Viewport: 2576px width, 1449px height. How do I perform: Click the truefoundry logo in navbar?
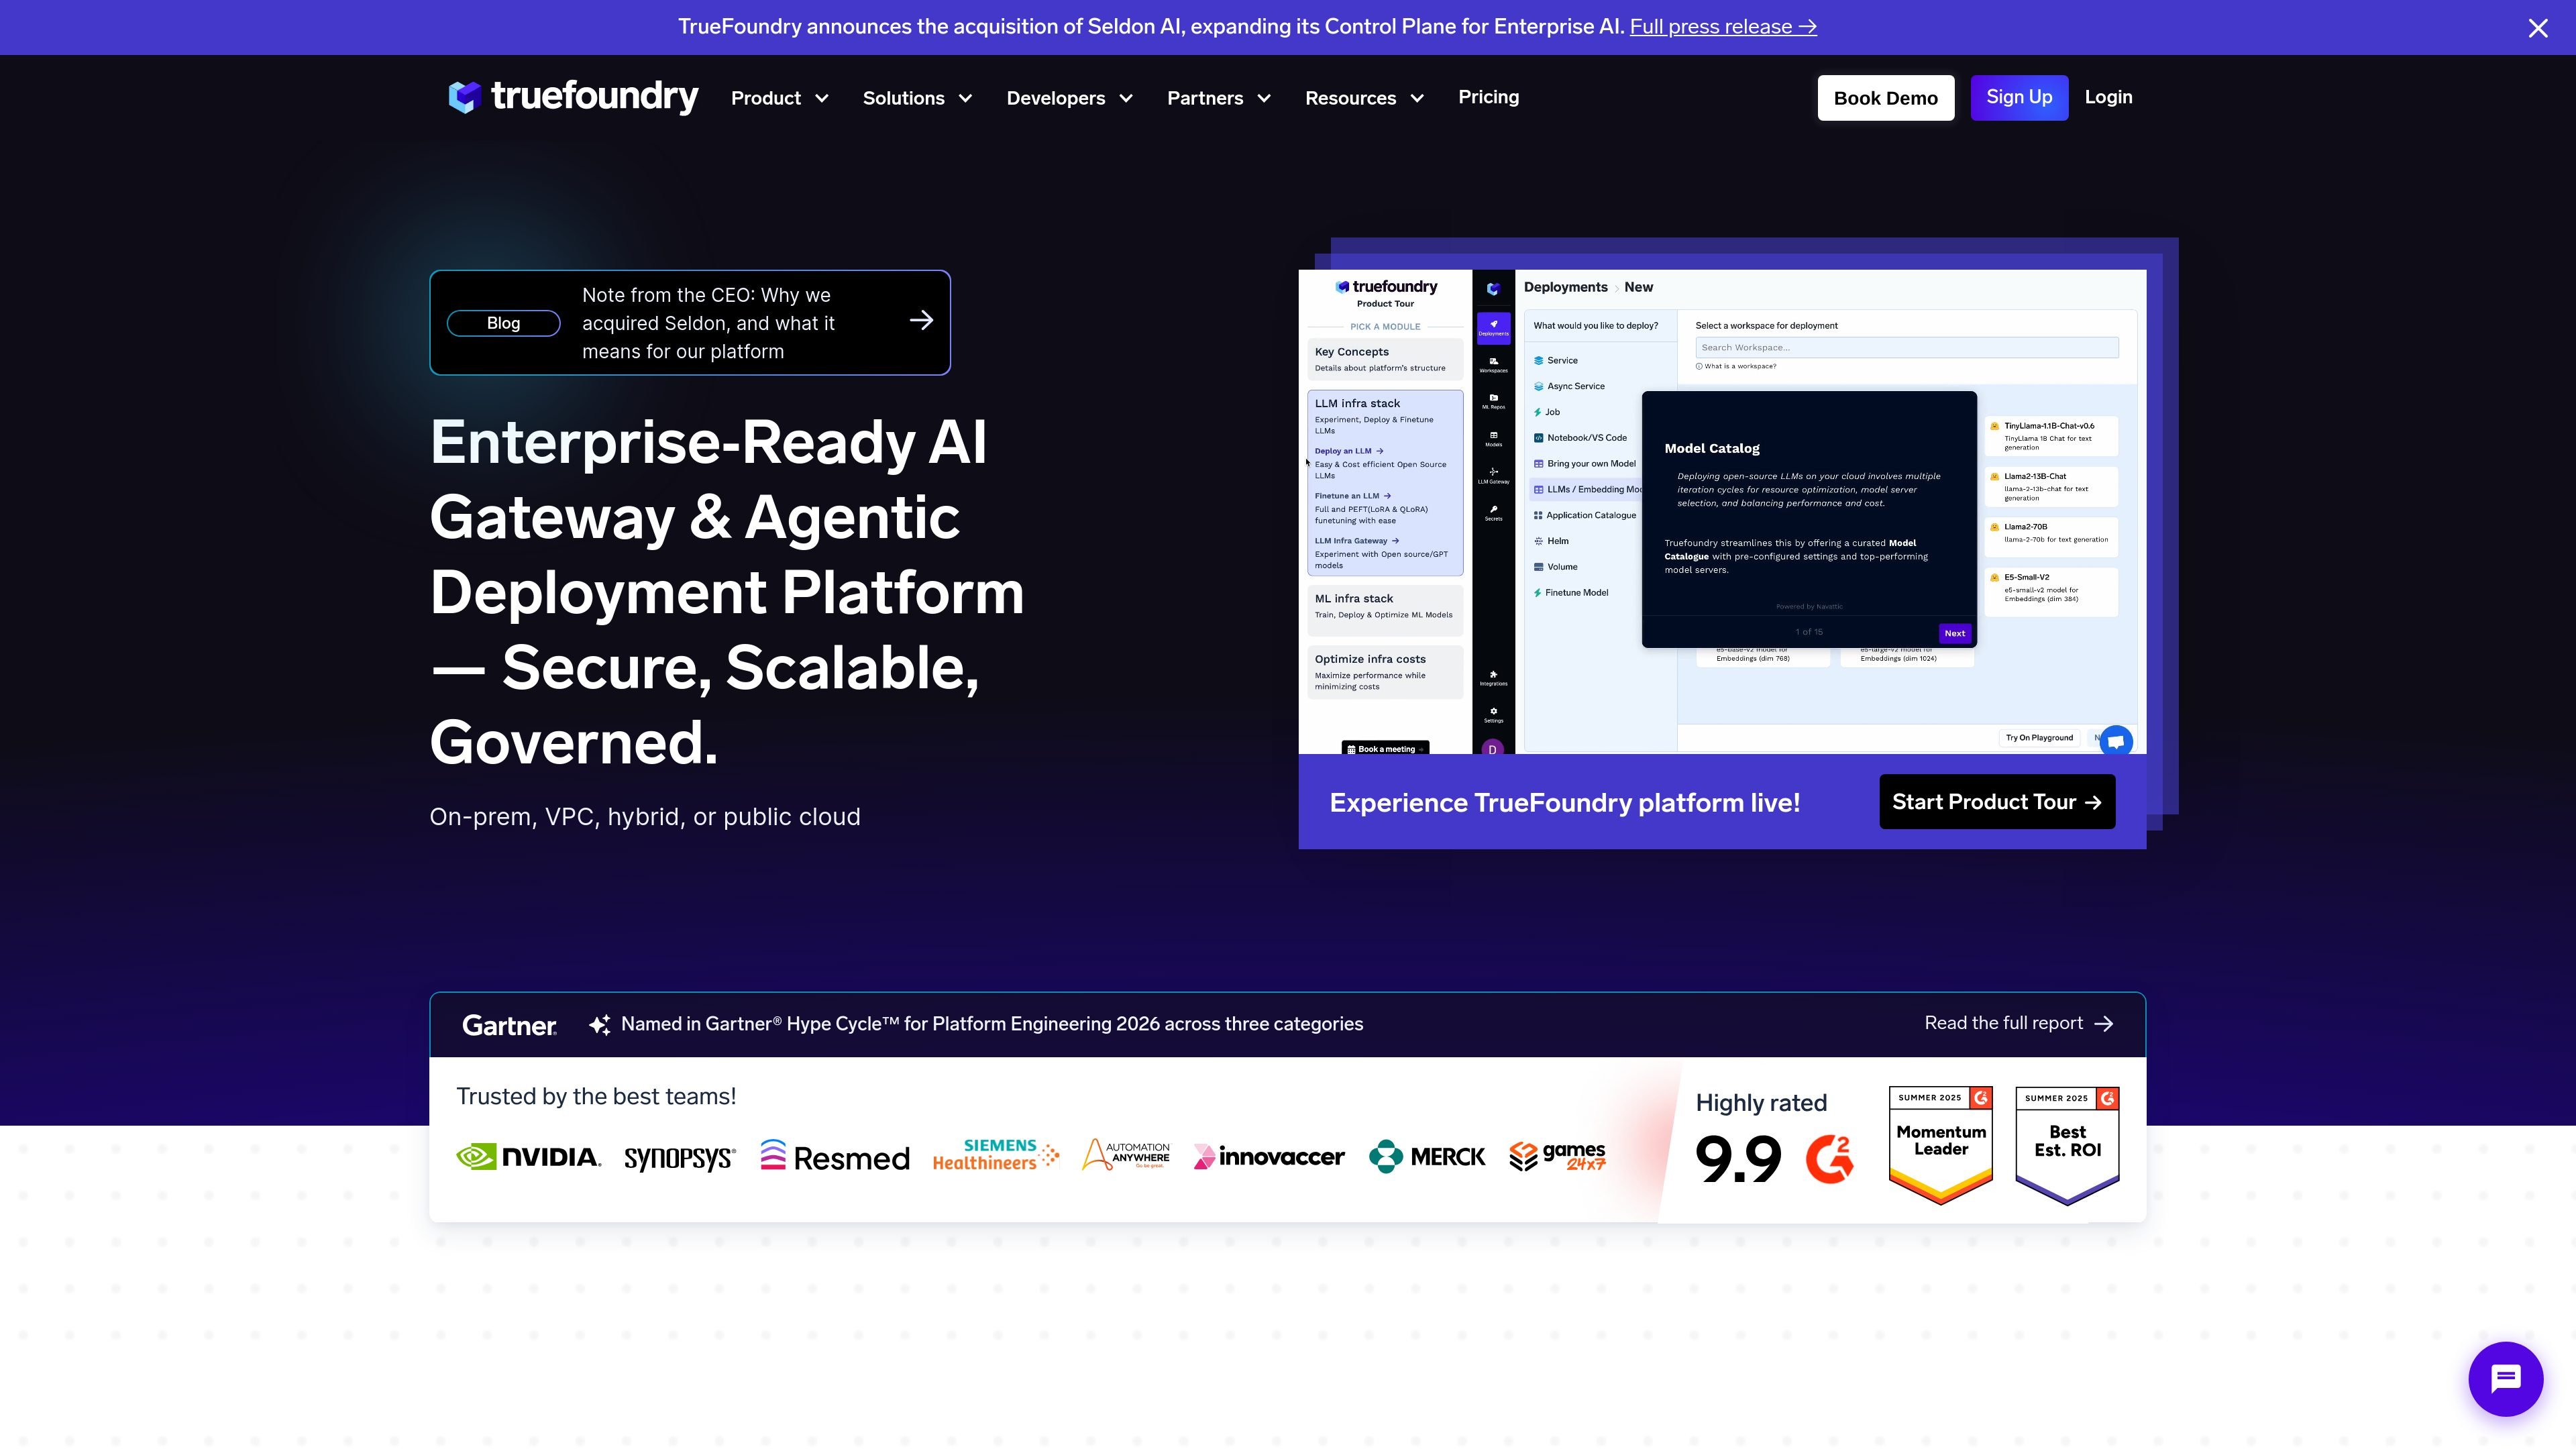click(573, 97)
